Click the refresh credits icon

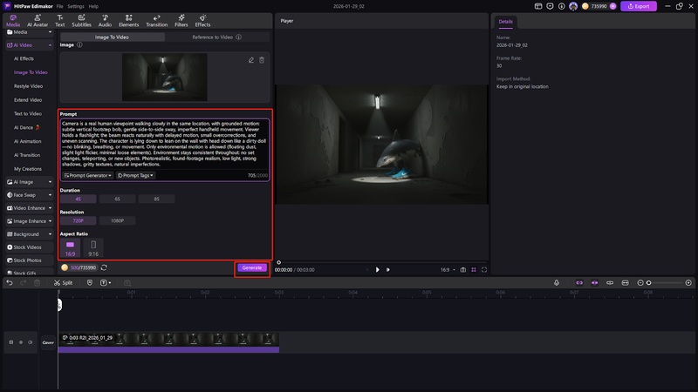pyautogui.click(x=105, y=267)
